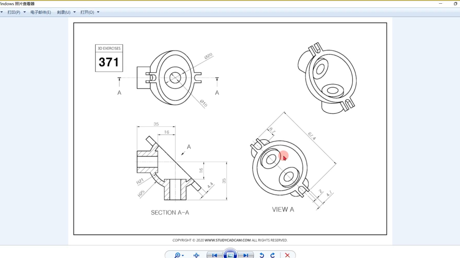Open the 刻录(U) burn menu
Image resolution: width=460 pixels, height=258 pixels.
click(x=66, y=12)
